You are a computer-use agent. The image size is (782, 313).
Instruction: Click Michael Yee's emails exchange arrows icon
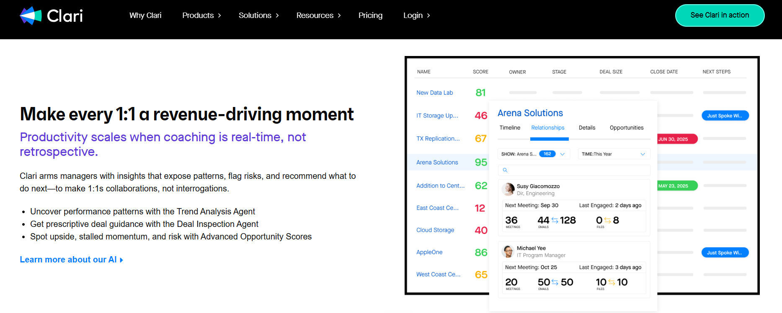click(555, 282)
